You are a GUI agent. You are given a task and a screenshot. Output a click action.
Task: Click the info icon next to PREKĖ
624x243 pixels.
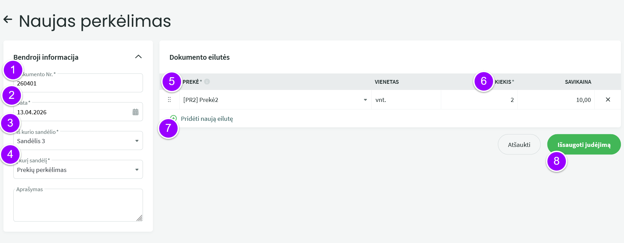[207, 82]
